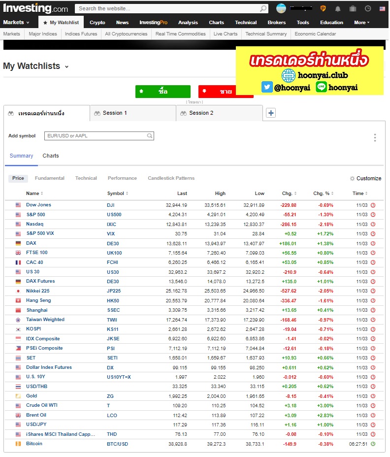Image resolution: width=390 pixels, height=457 pixels.
Task: Click the France flag beside CAC 40
Action: pyautogui.click(x=18, y=262)
